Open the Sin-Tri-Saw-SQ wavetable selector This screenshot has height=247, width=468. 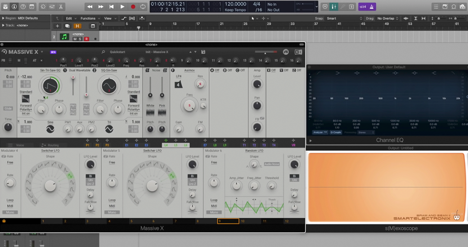(50, 71)
